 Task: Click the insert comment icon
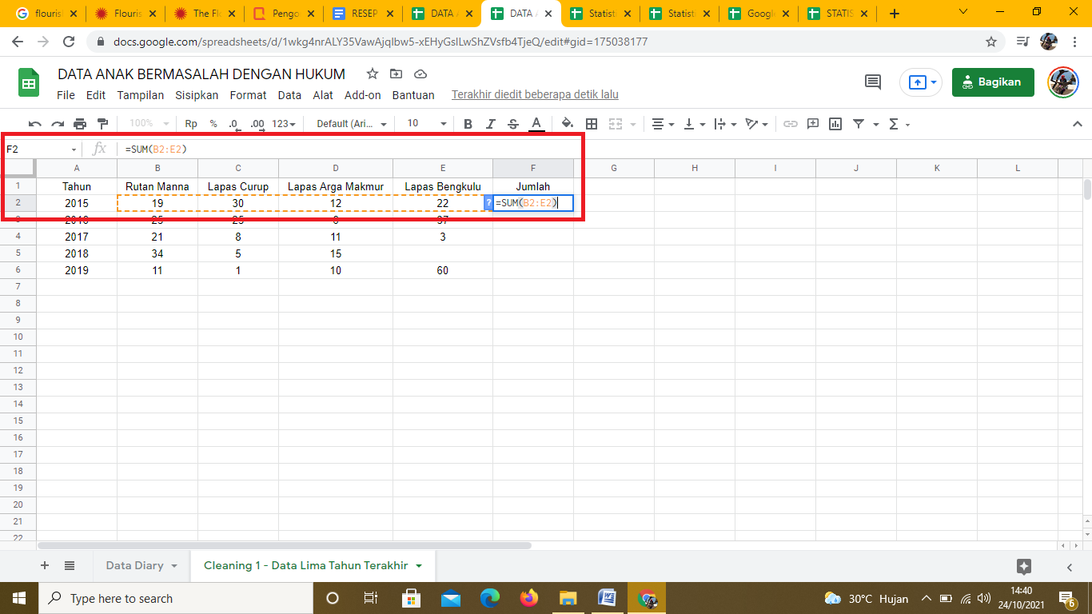813,124
